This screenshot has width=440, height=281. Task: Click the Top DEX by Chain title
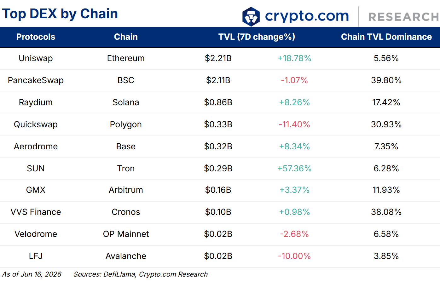point(60,14)
